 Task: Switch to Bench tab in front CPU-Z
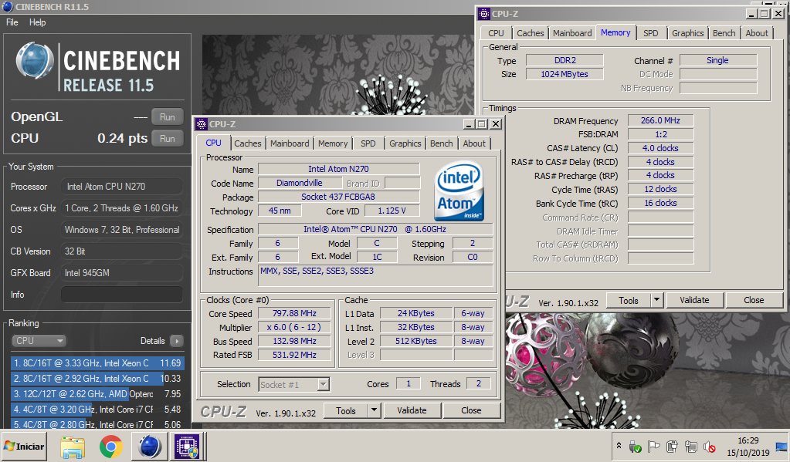[x=442, y=143]
